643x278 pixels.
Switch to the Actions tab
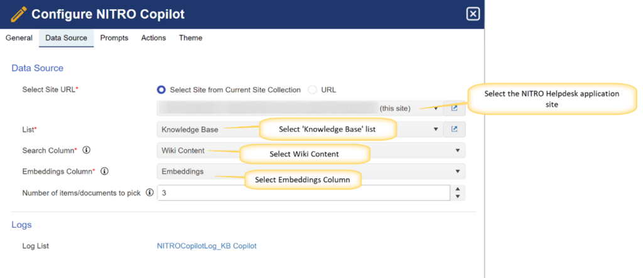pyautogui.click(x=153, y=38)
